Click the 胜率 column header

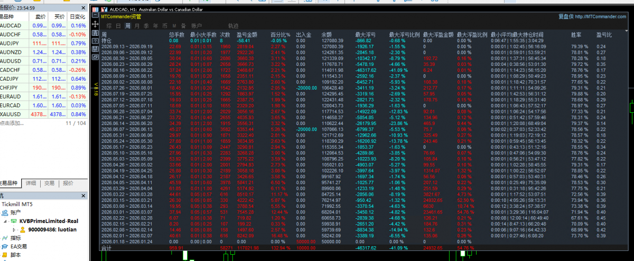tap(576, 35)
